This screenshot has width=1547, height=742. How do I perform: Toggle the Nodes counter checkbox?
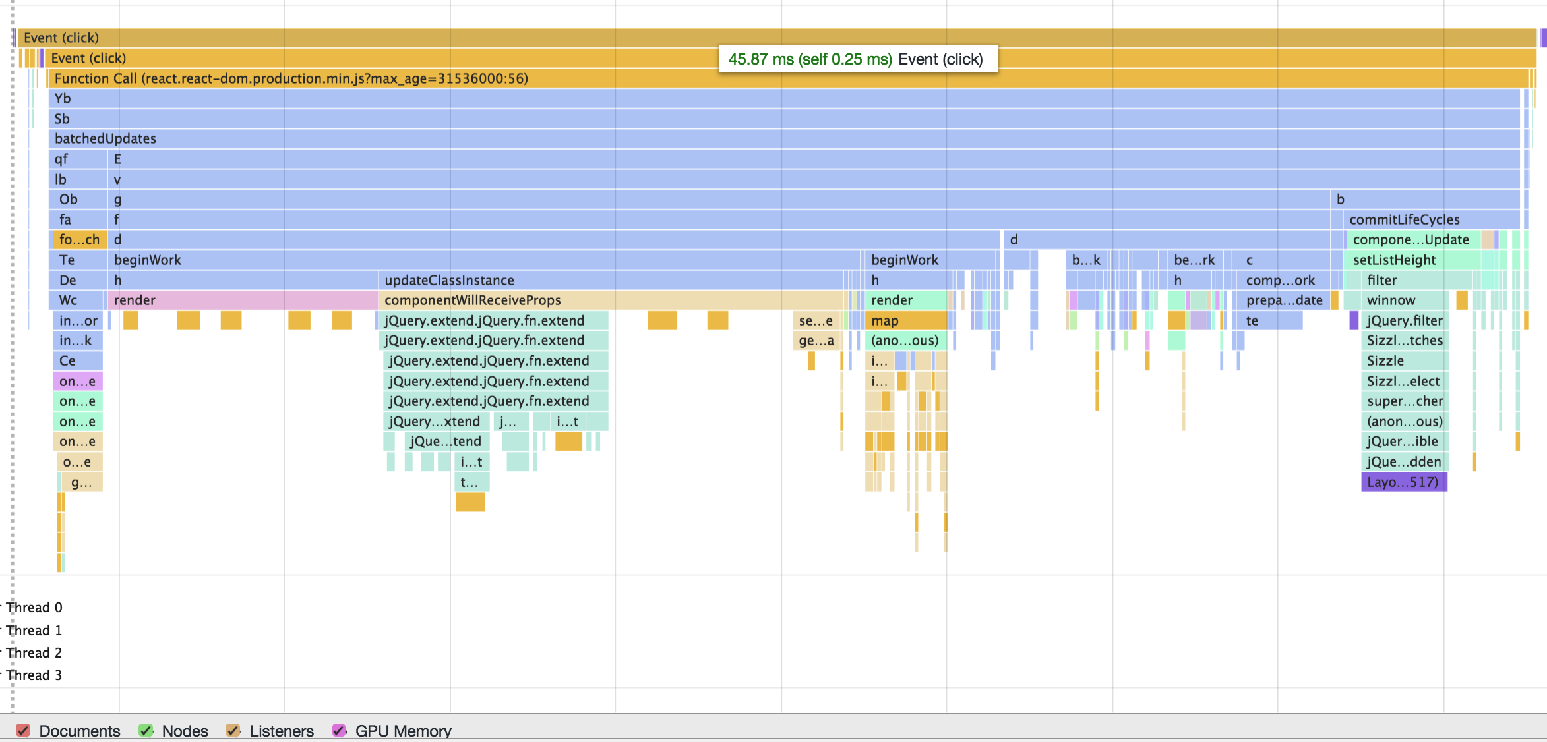tap(146, 730)
